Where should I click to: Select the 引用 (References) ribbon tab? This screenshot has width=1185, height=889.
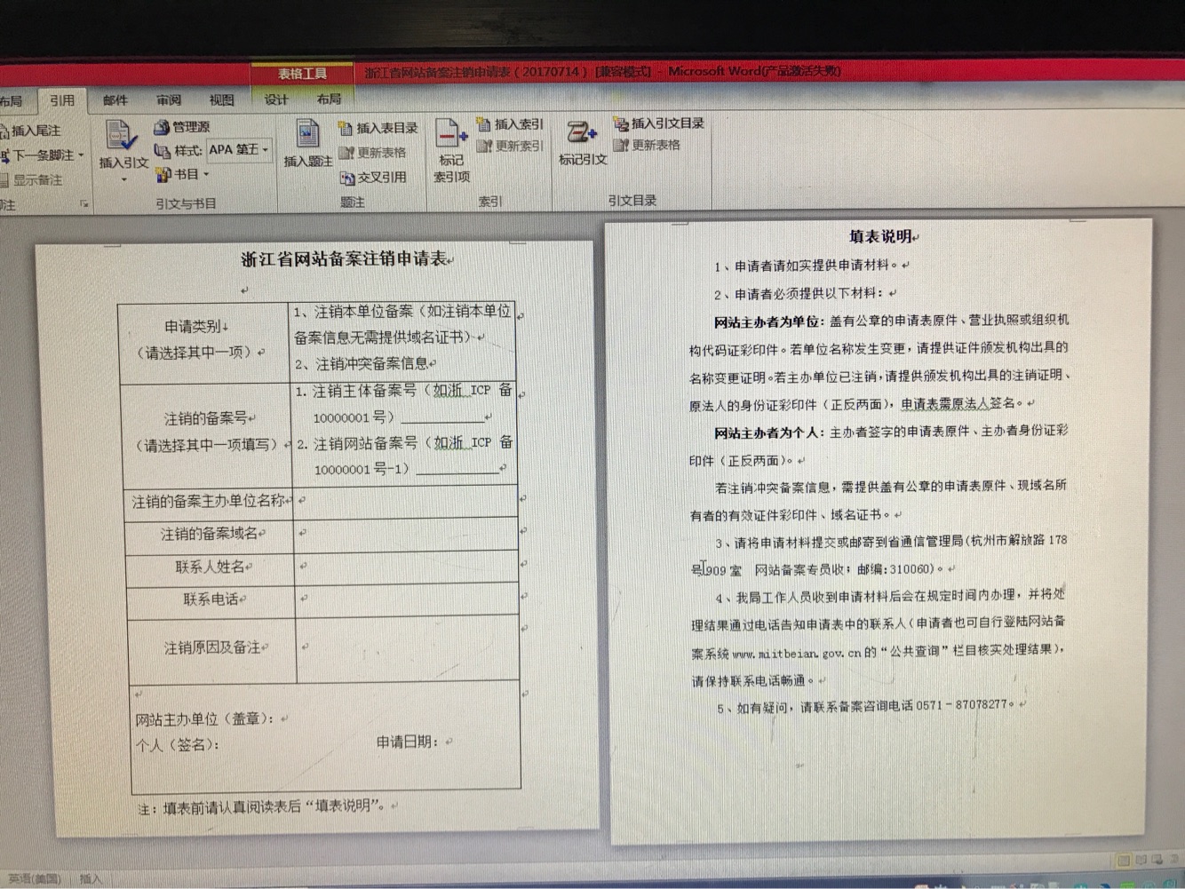(x=62, y=100)
